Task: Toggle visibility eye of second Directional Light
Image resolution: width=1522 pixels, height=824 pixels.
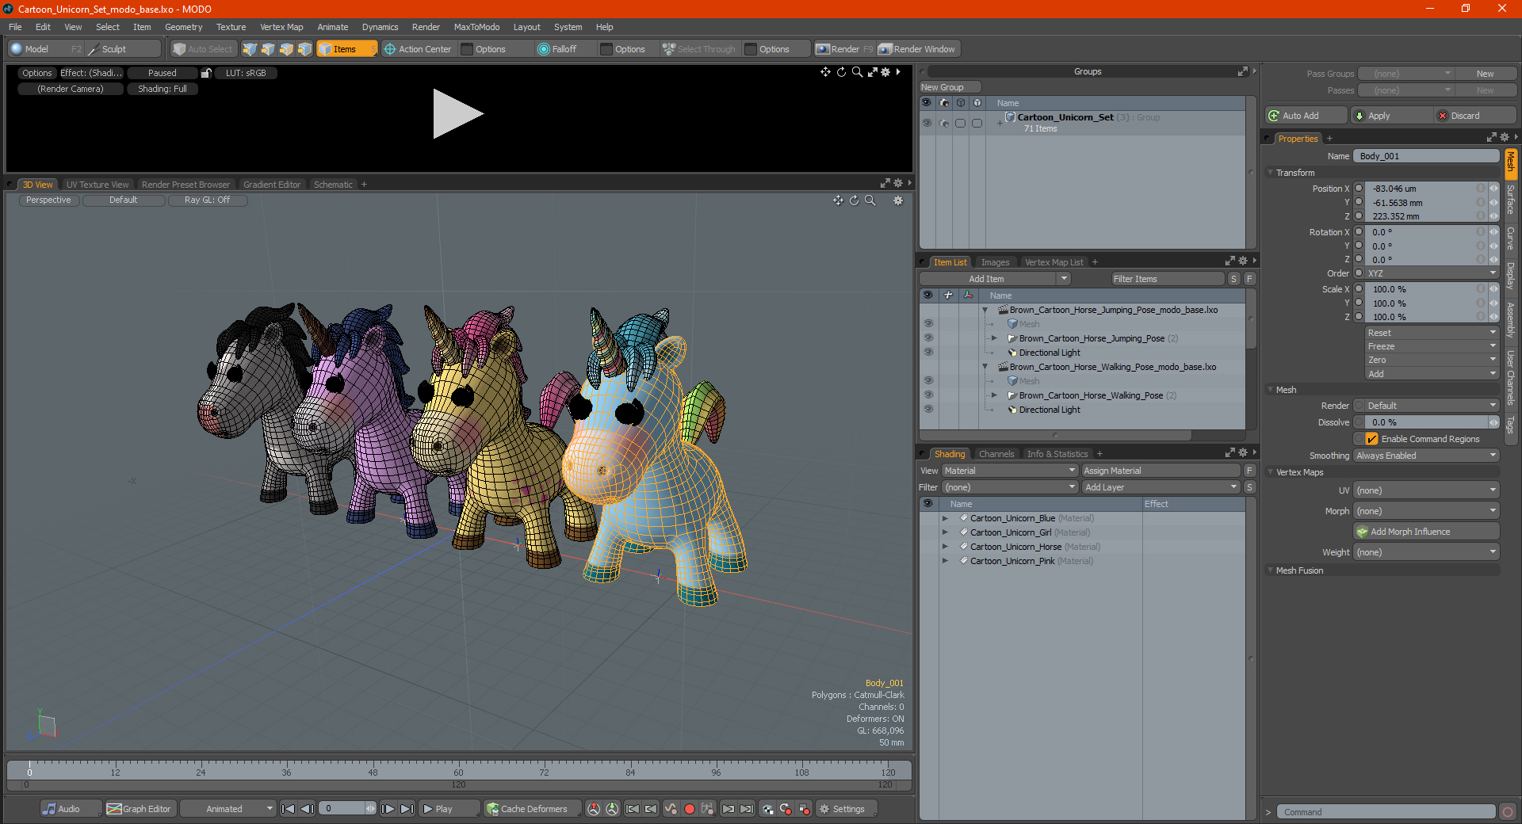Action: click(928, 410)
